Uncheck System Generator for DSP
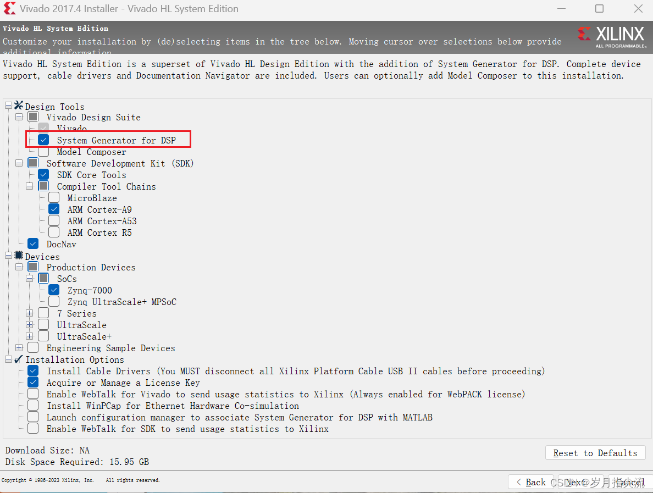653x493 pixels. pos(43,140)
